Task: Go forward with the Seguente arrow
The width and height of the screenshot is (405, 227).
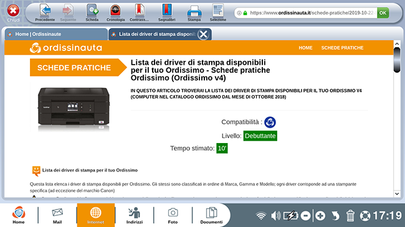Action: pos(68,12)
